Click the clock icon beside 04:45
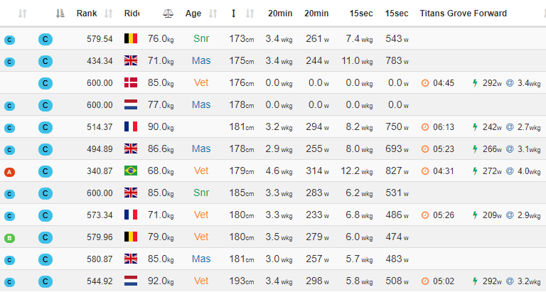This screenshot has height=292, width=546. [425, 83]
